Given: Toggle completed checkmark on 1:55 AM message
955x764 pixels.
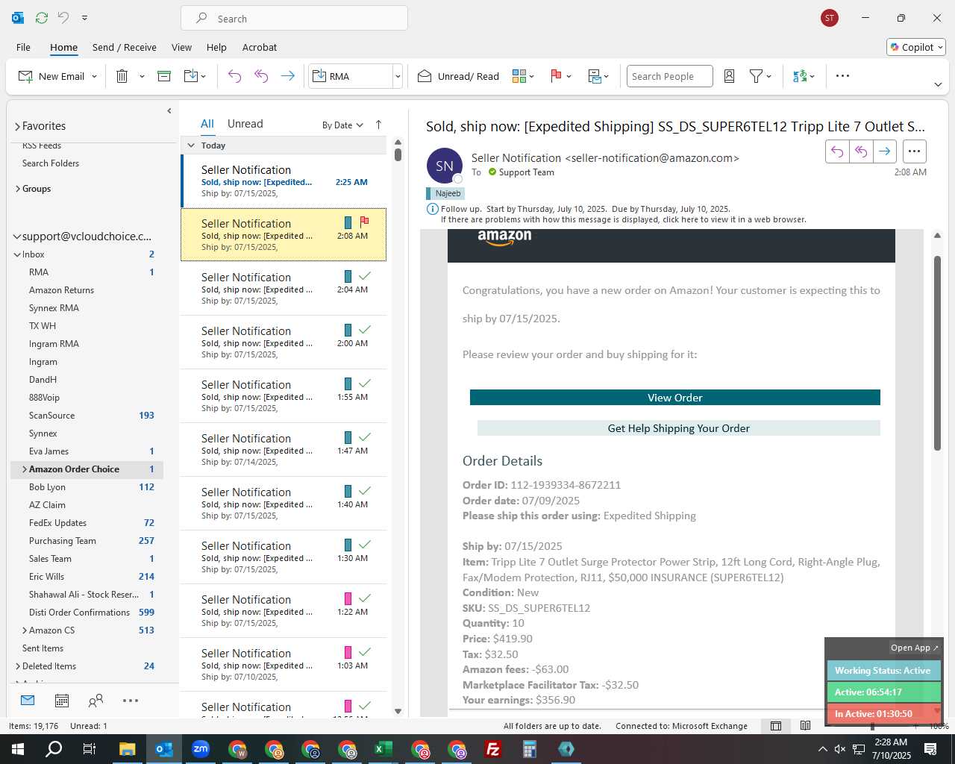Looking at the screenshot, I should coord(365,383).
